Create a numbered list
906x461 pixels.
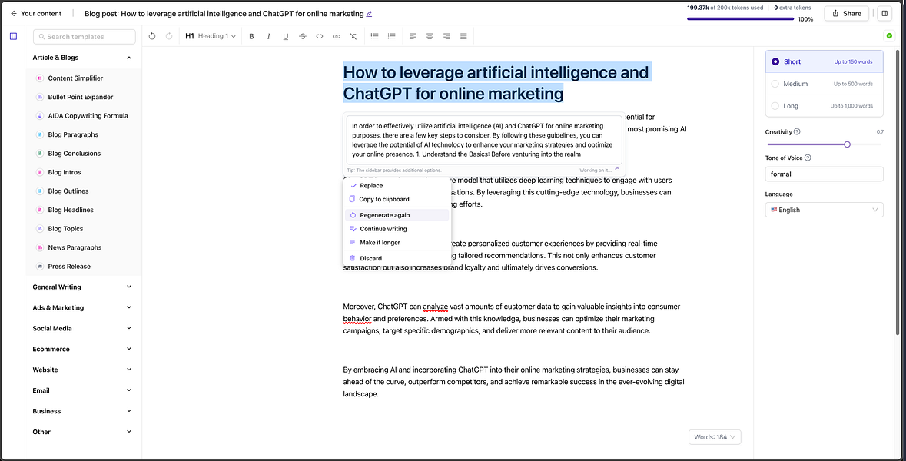(392, 36)
